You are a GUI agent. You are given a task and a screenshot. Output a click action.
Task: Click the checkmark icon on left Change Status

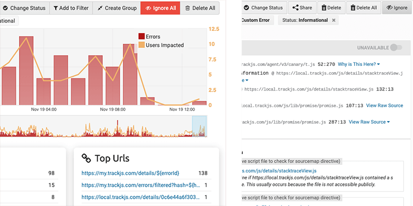click(x=5, y=8)
